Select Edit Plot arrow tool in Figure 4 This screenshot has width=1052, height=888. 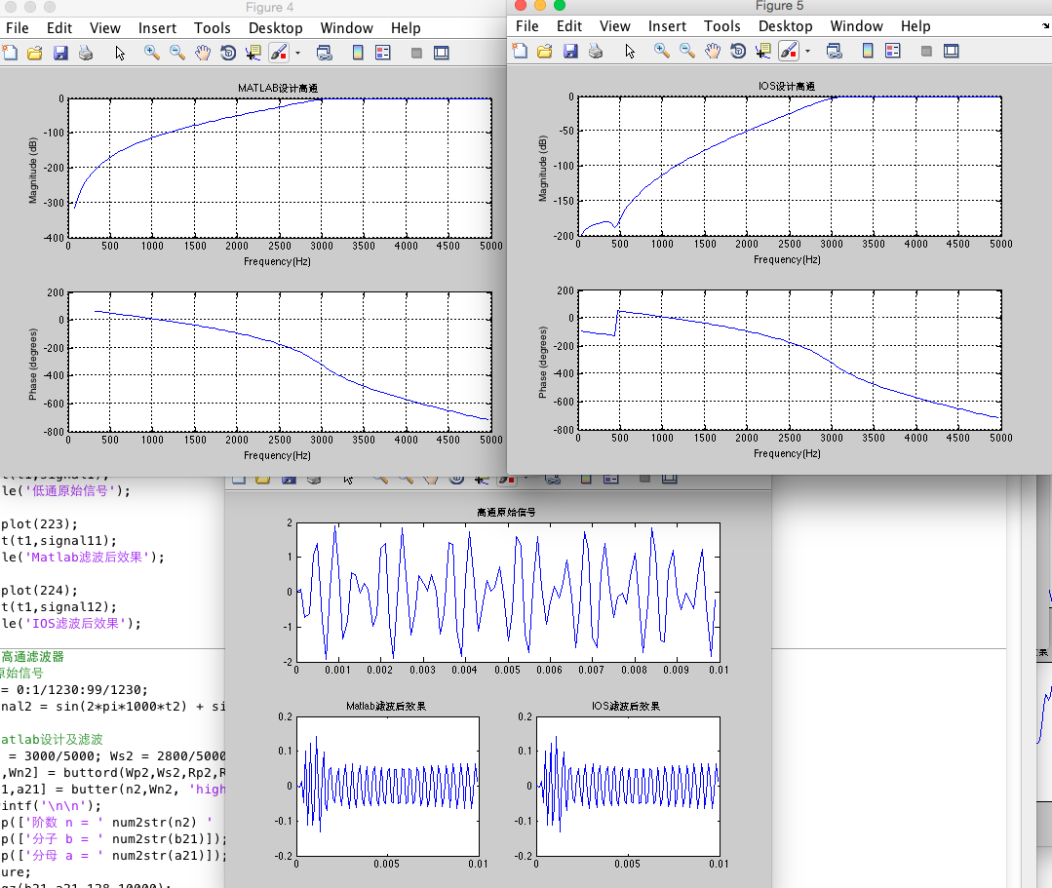pos(120,53)
